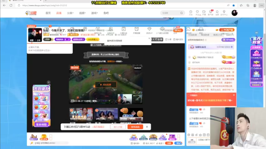The image size is (266, 149).
Task: Open the messages bell icon in header
Action: point(217,13)
